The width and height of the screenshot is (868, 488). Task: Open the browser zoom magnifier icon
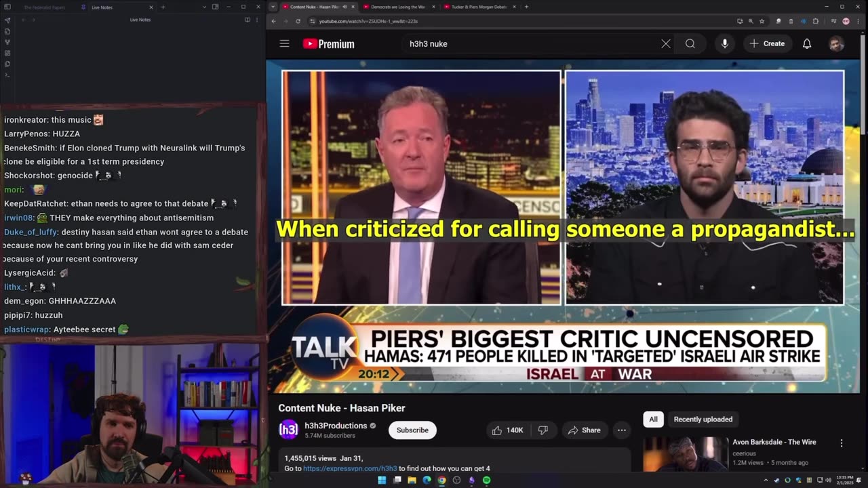751,21
